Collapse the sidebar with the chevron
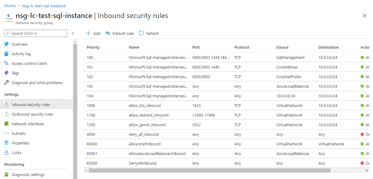This screenshot has width=373, height=179. (x=73, y=33)
